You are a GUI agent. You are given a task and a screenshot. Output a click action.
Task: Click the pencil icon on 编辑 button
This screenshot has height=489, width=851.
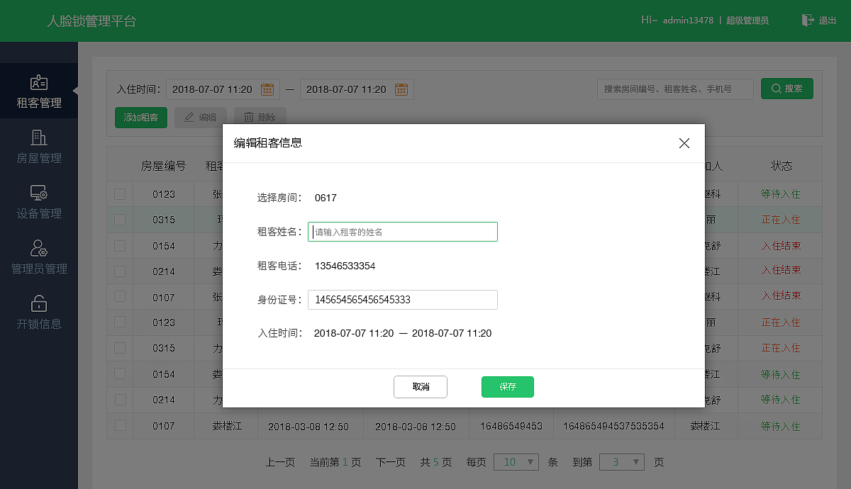[190, 117]
